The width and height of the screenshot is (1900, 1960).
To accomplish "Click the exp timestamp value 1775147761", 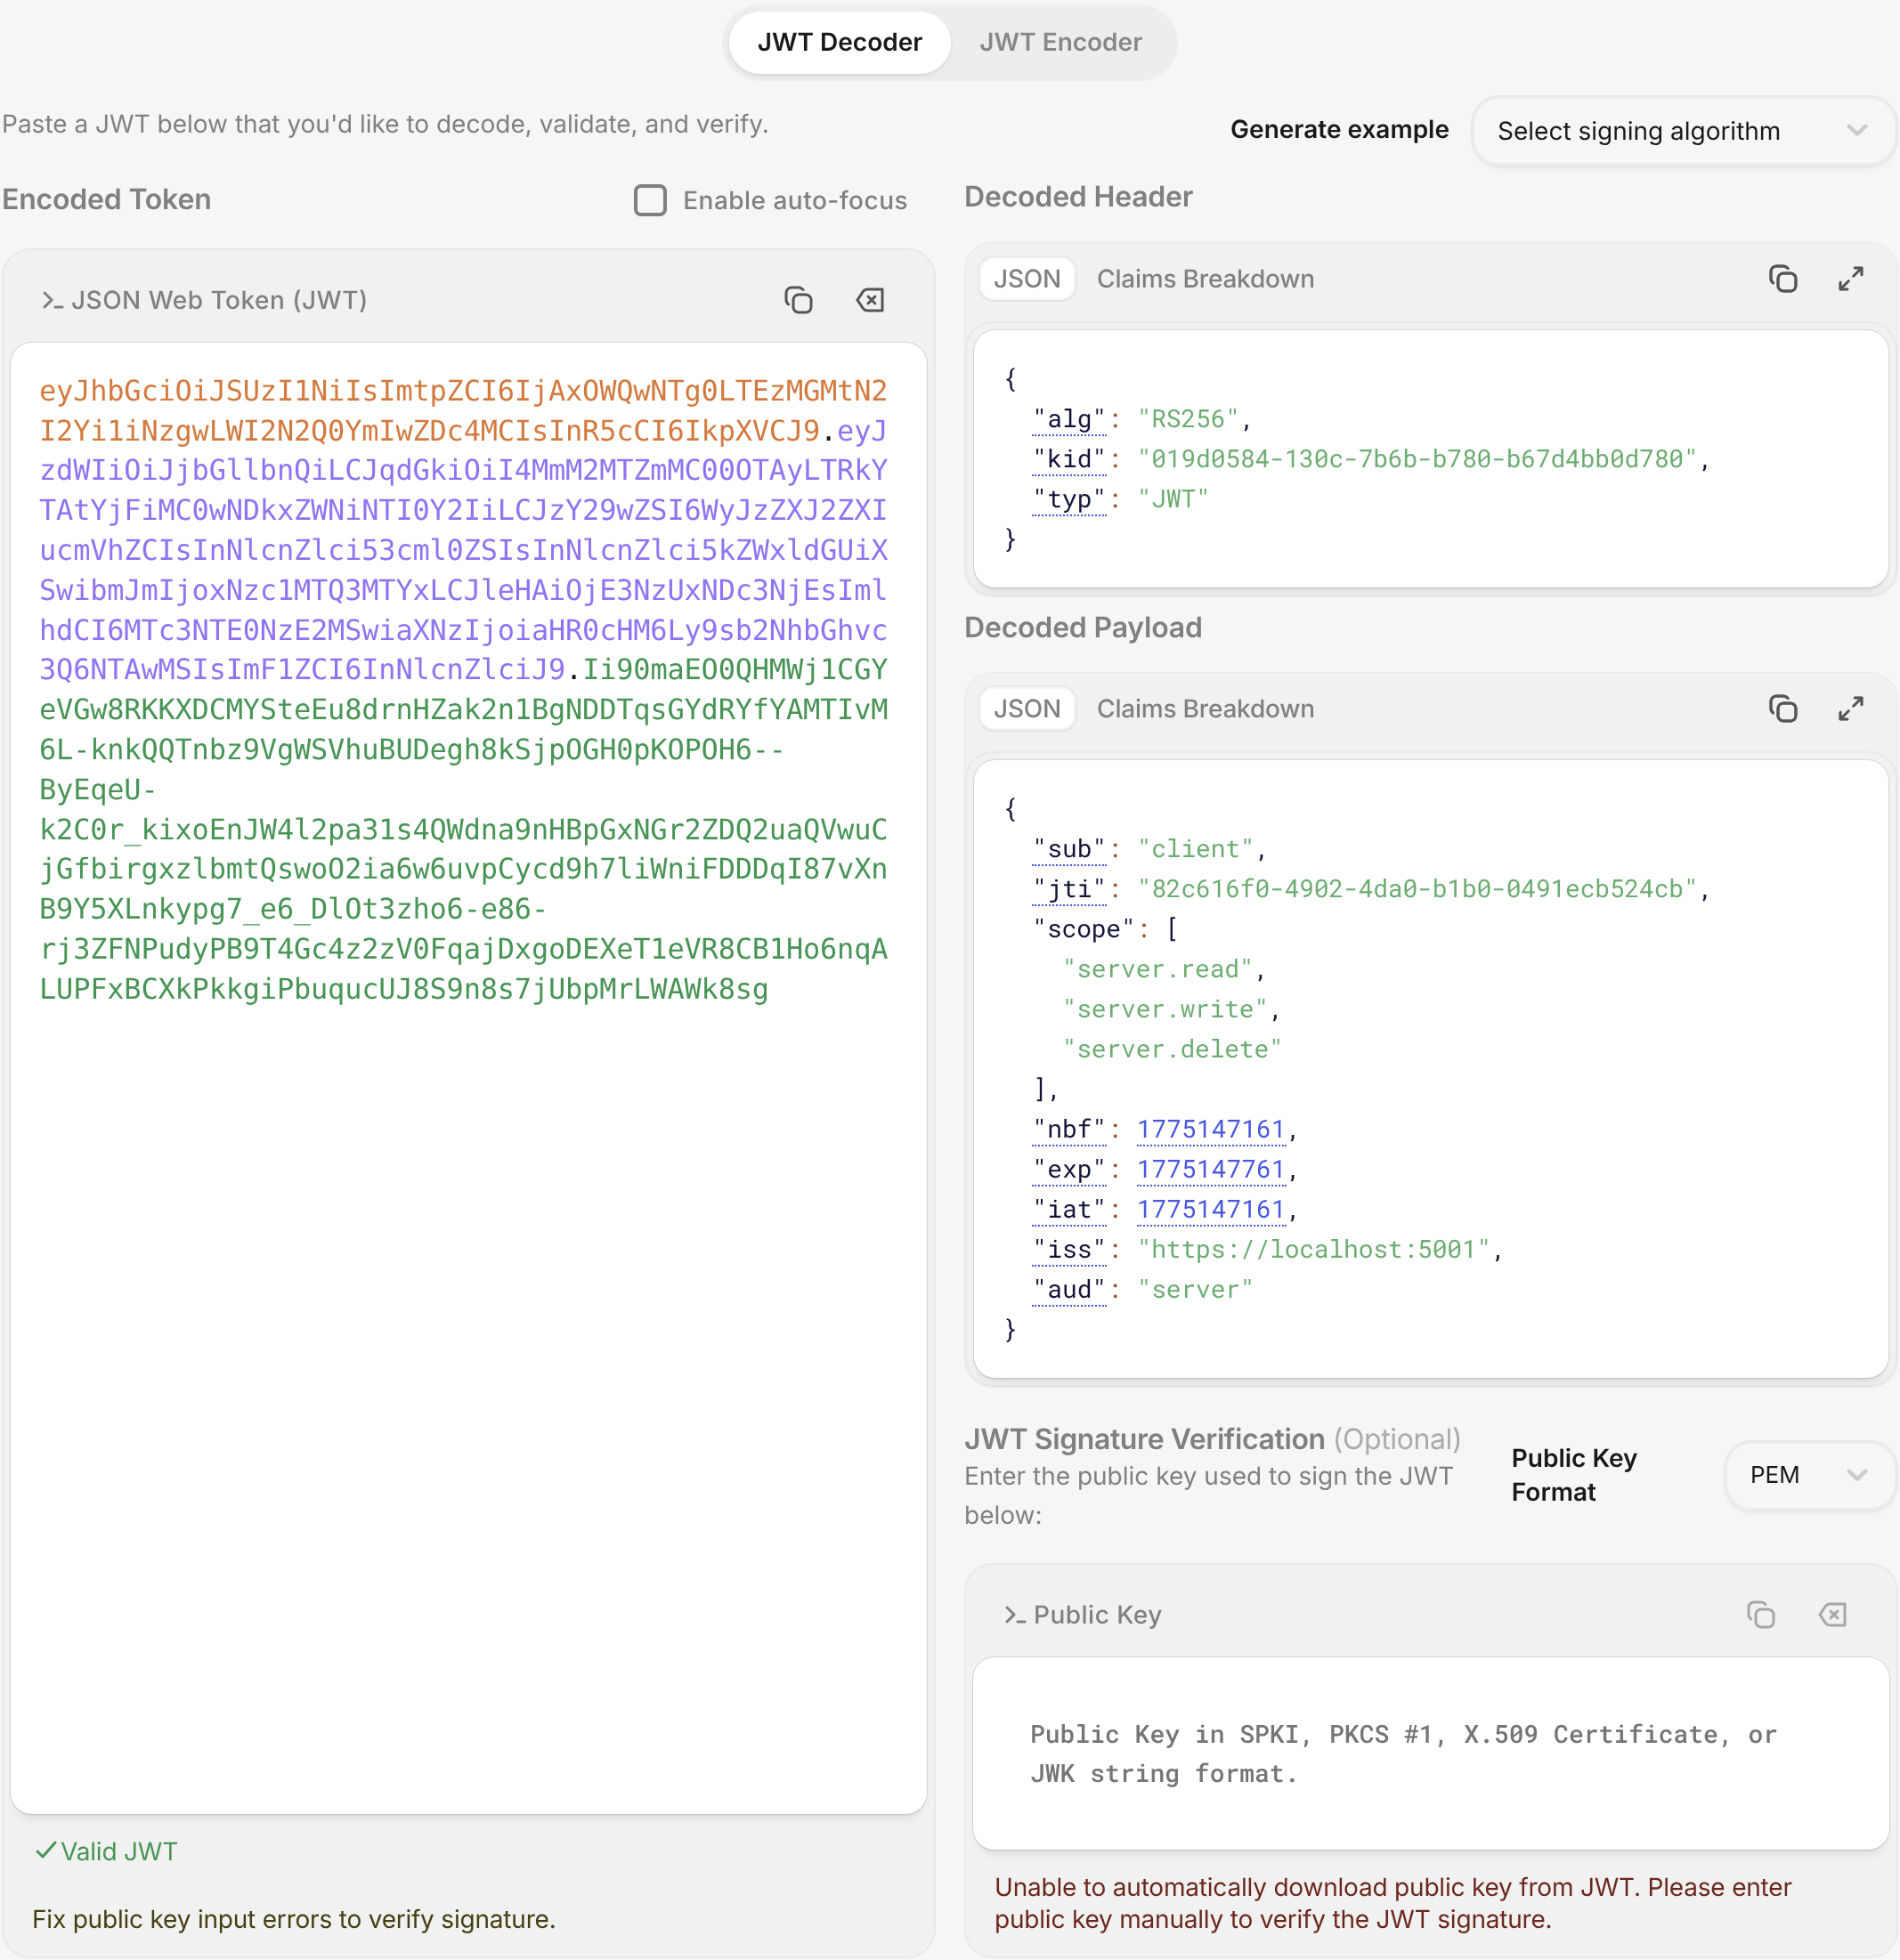I will pyautogui.click(x=1210, y=1169).
